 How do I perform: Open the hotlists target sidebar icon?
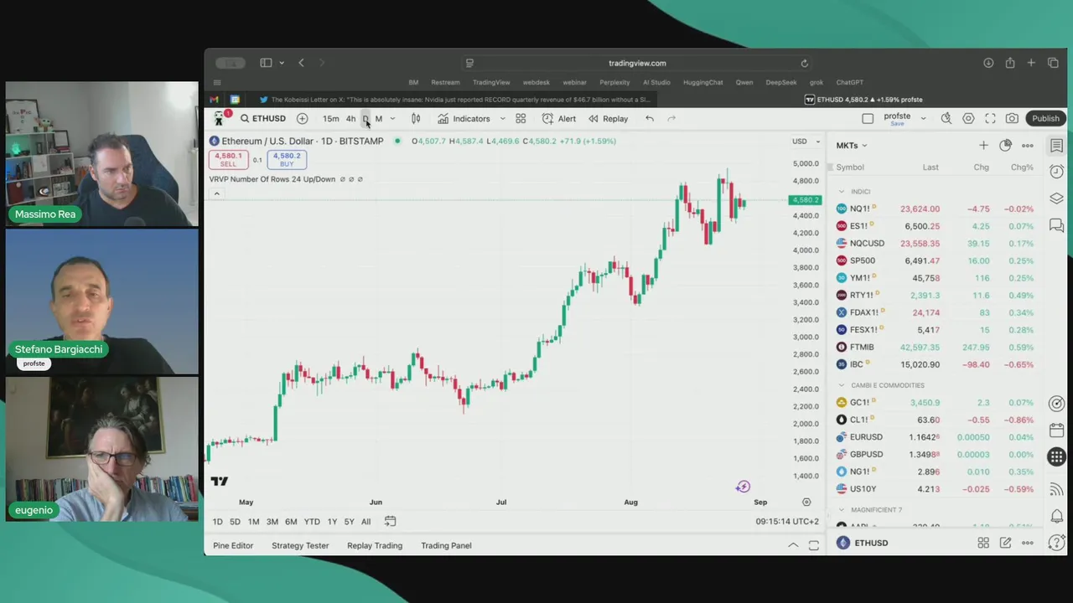pyautogui.click(x=1056, y=404)
